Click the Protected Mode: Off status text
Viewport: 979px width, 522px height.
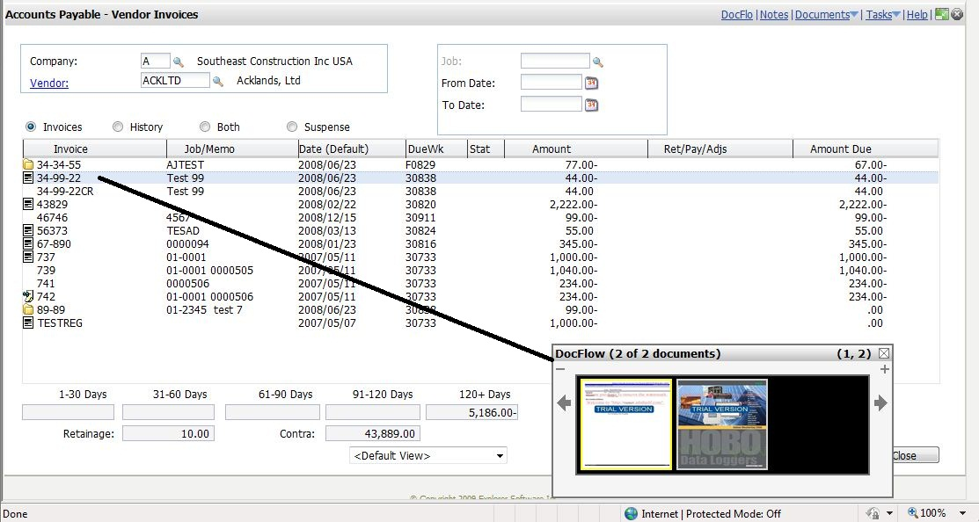pos(734,513)
